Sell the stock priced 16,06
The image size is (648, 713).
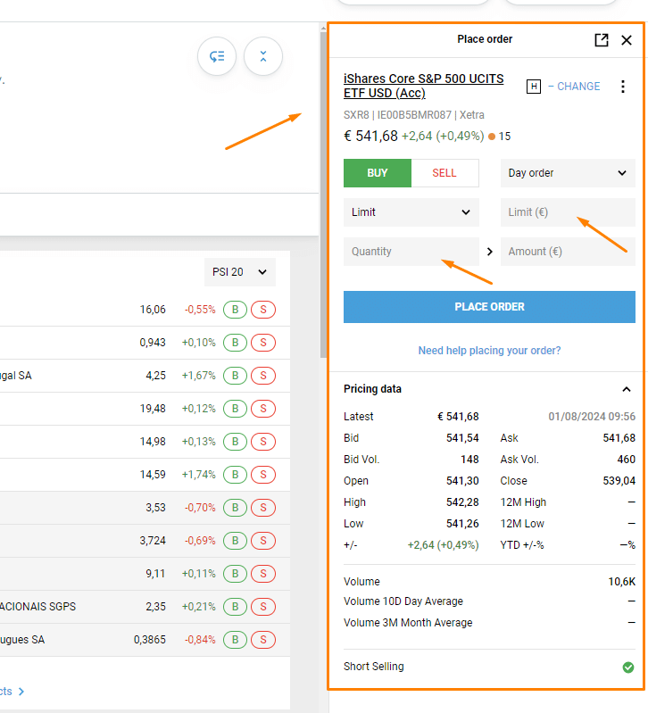click(x=263, y=310)
